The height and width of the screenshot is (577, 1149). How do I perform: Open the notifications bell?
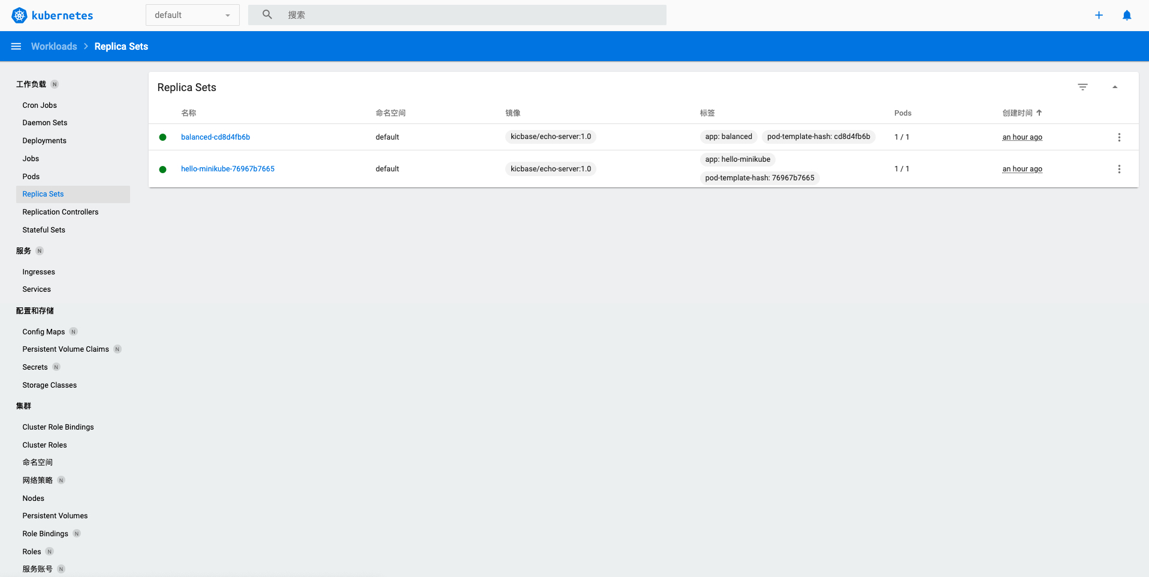[1127, 15]
